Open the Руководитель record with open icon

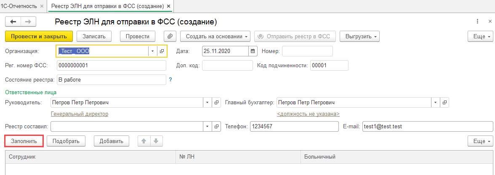pos(217,102)
